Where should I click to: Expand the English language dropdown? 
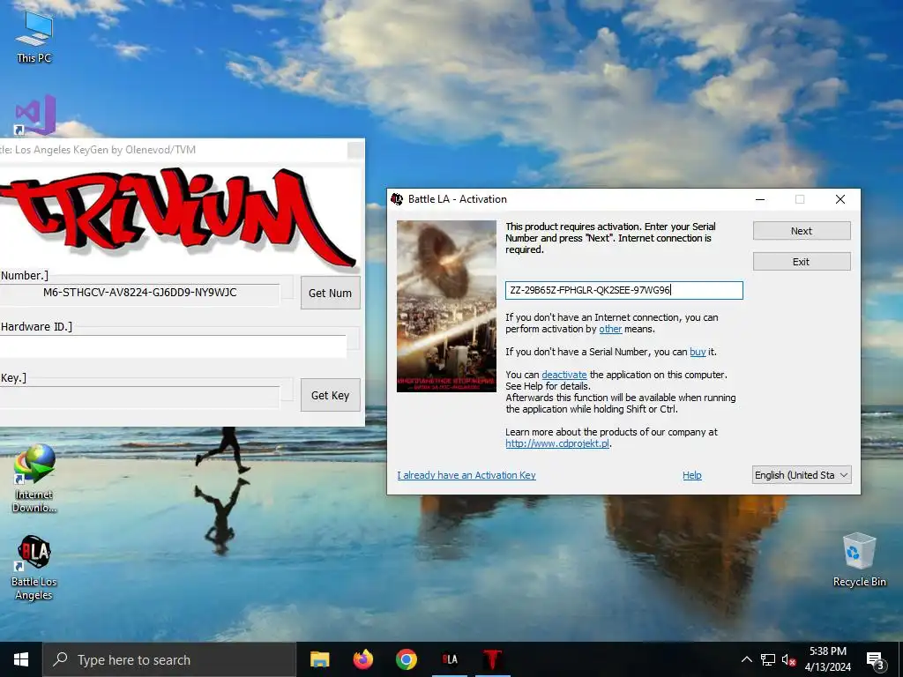[801, 475]
